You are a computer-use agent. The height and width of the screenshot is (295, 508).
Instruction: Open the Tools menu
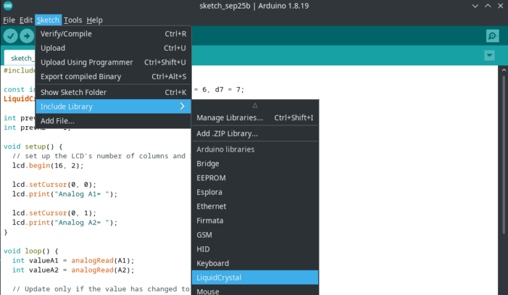pos(73,20)
